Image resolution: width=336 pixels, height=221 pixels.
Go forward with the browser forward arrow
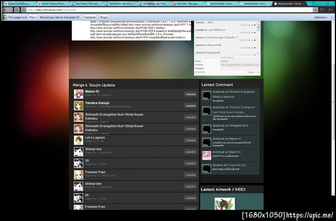click(10, 10)
